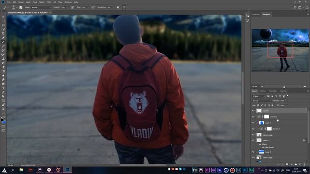The width and height of the screenshot is (310, 174).
Task: Select the Horizontal Type tool
Action: point(3,88)
